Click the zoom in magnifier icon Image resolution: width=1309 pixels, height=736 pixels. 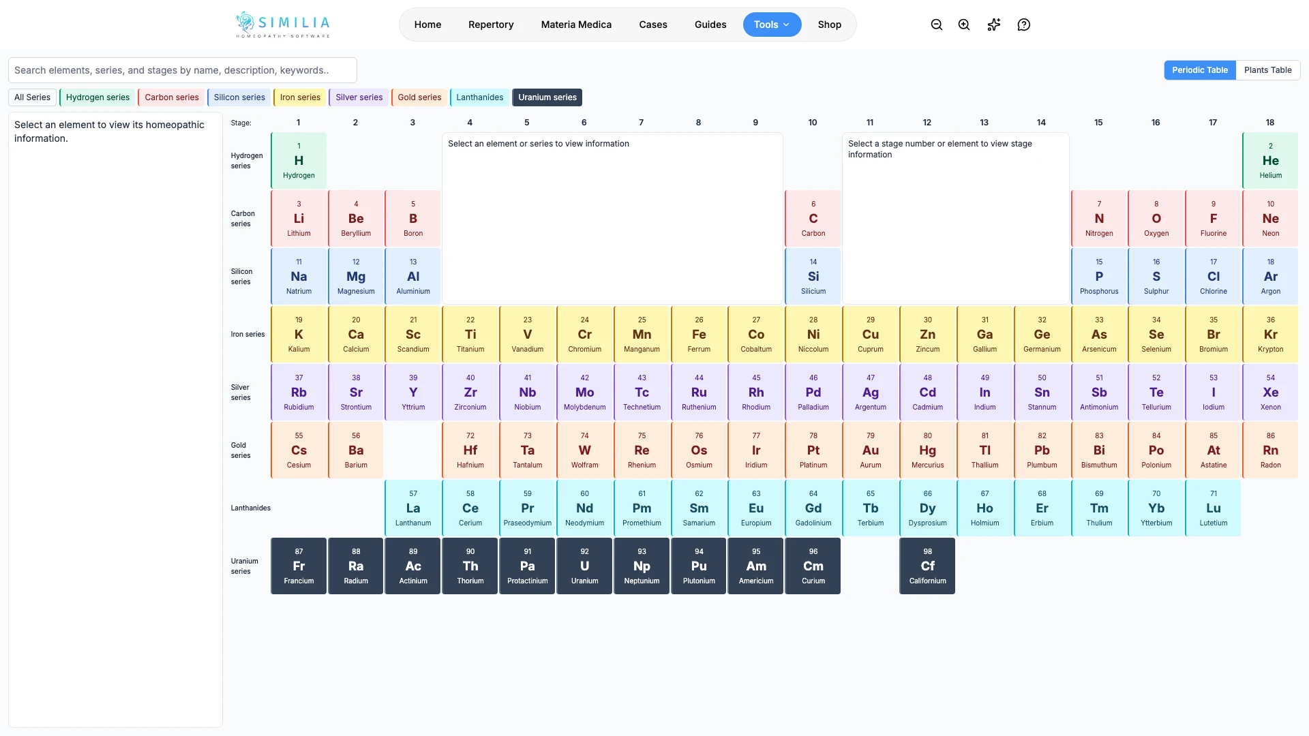click(x=964, y=25)
